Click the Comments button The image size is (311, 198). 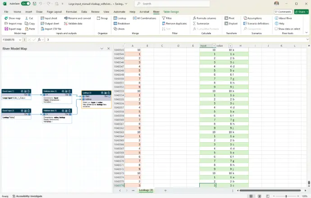click(283, 11)
